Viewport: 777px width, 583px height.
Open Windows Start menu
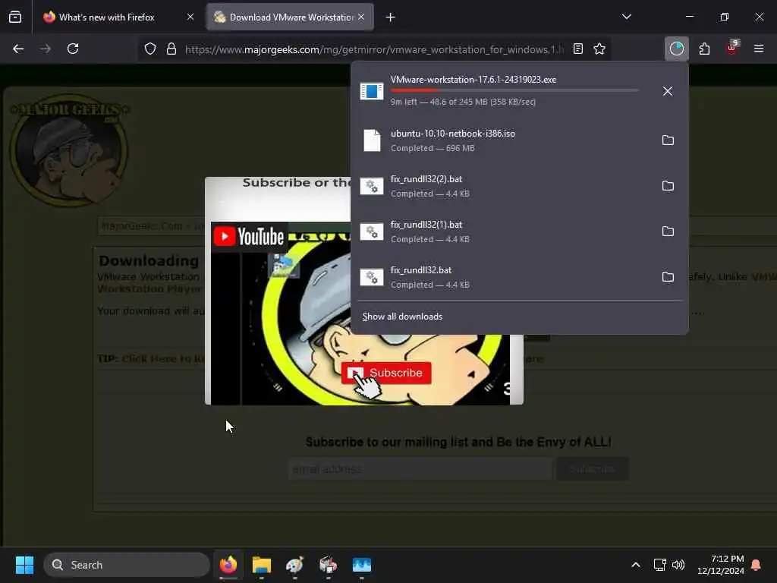24,565
